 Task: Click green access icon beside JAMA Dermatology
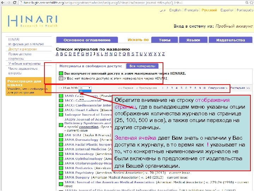[61, 140]
